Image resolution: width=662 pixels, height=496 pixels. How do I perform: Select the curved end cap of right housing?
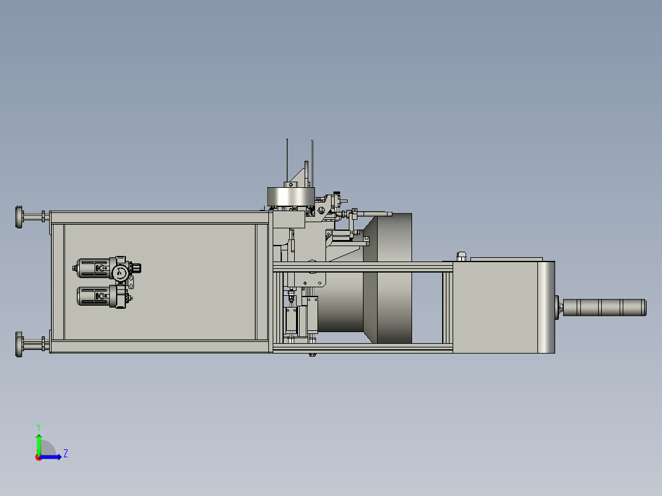546,308
